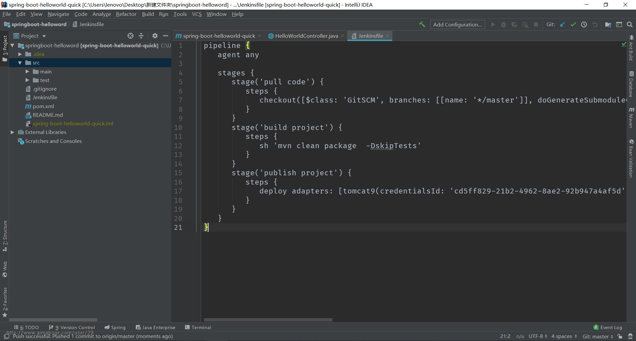Open the 4 spaces indent dropdown
The width and height of the screenshot is (636, 341).
564,336
